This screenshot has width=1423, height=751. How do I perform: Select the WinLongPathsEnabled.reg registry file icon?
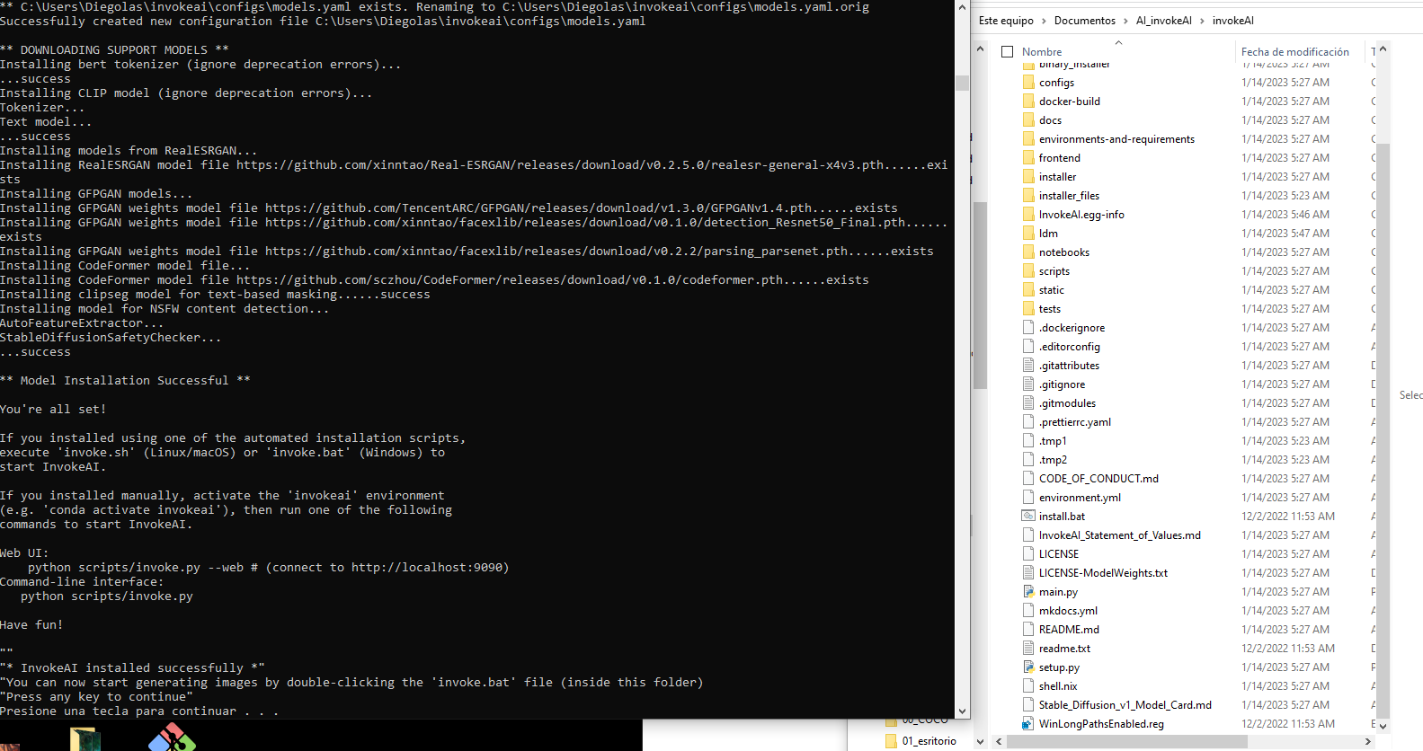click(x=1028, y=724)
